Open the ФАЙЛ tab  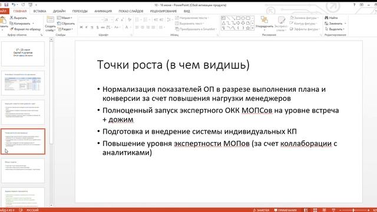pyautogui.click(x=4, y=11)
